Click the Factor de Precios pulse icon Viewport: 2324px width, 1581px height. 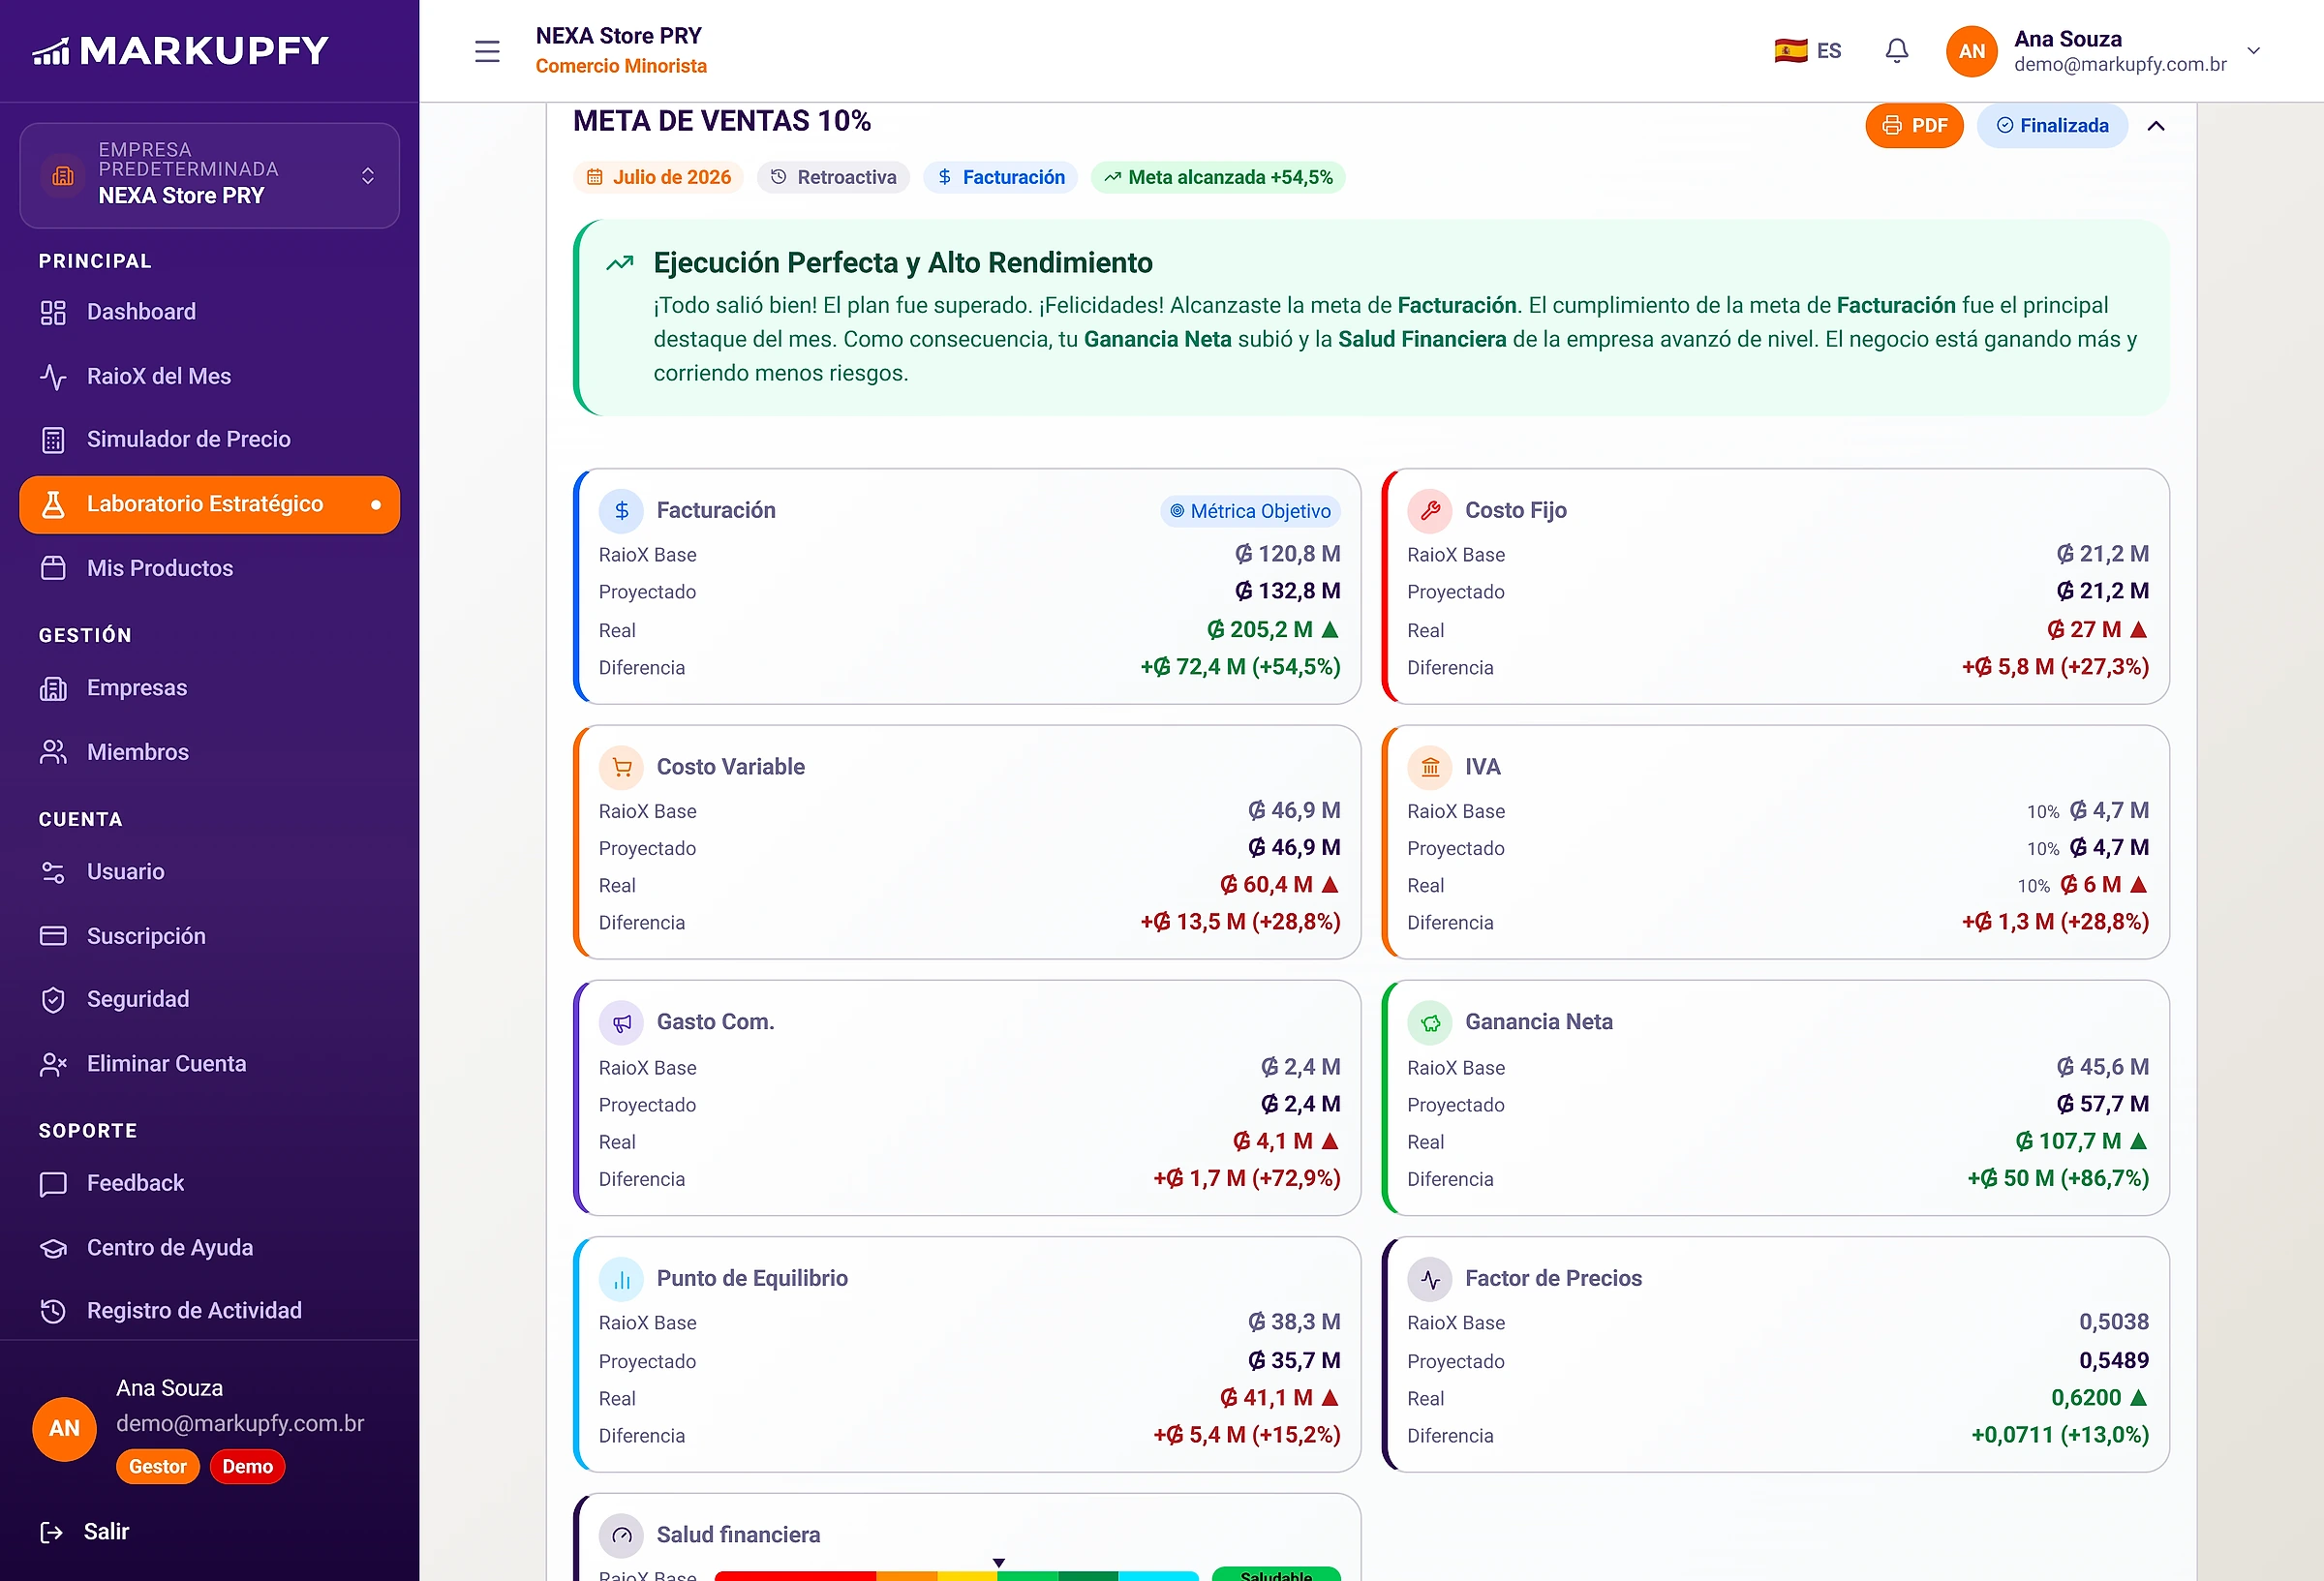click(x=1430, y=1279)
